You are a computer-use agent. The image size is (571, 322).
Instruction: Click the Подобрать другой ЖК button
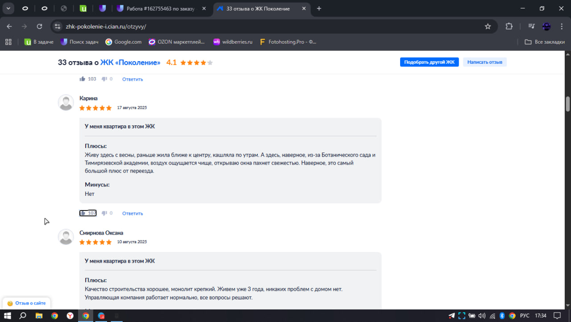(x=429, y=62)
